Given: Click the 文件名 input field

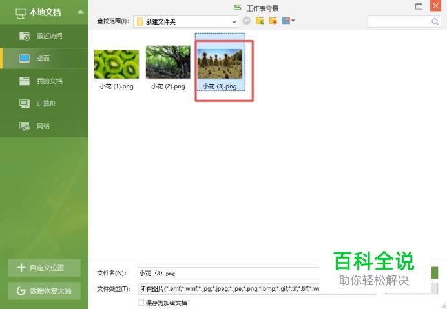Looking at the screenshot, I should (228, 273).
